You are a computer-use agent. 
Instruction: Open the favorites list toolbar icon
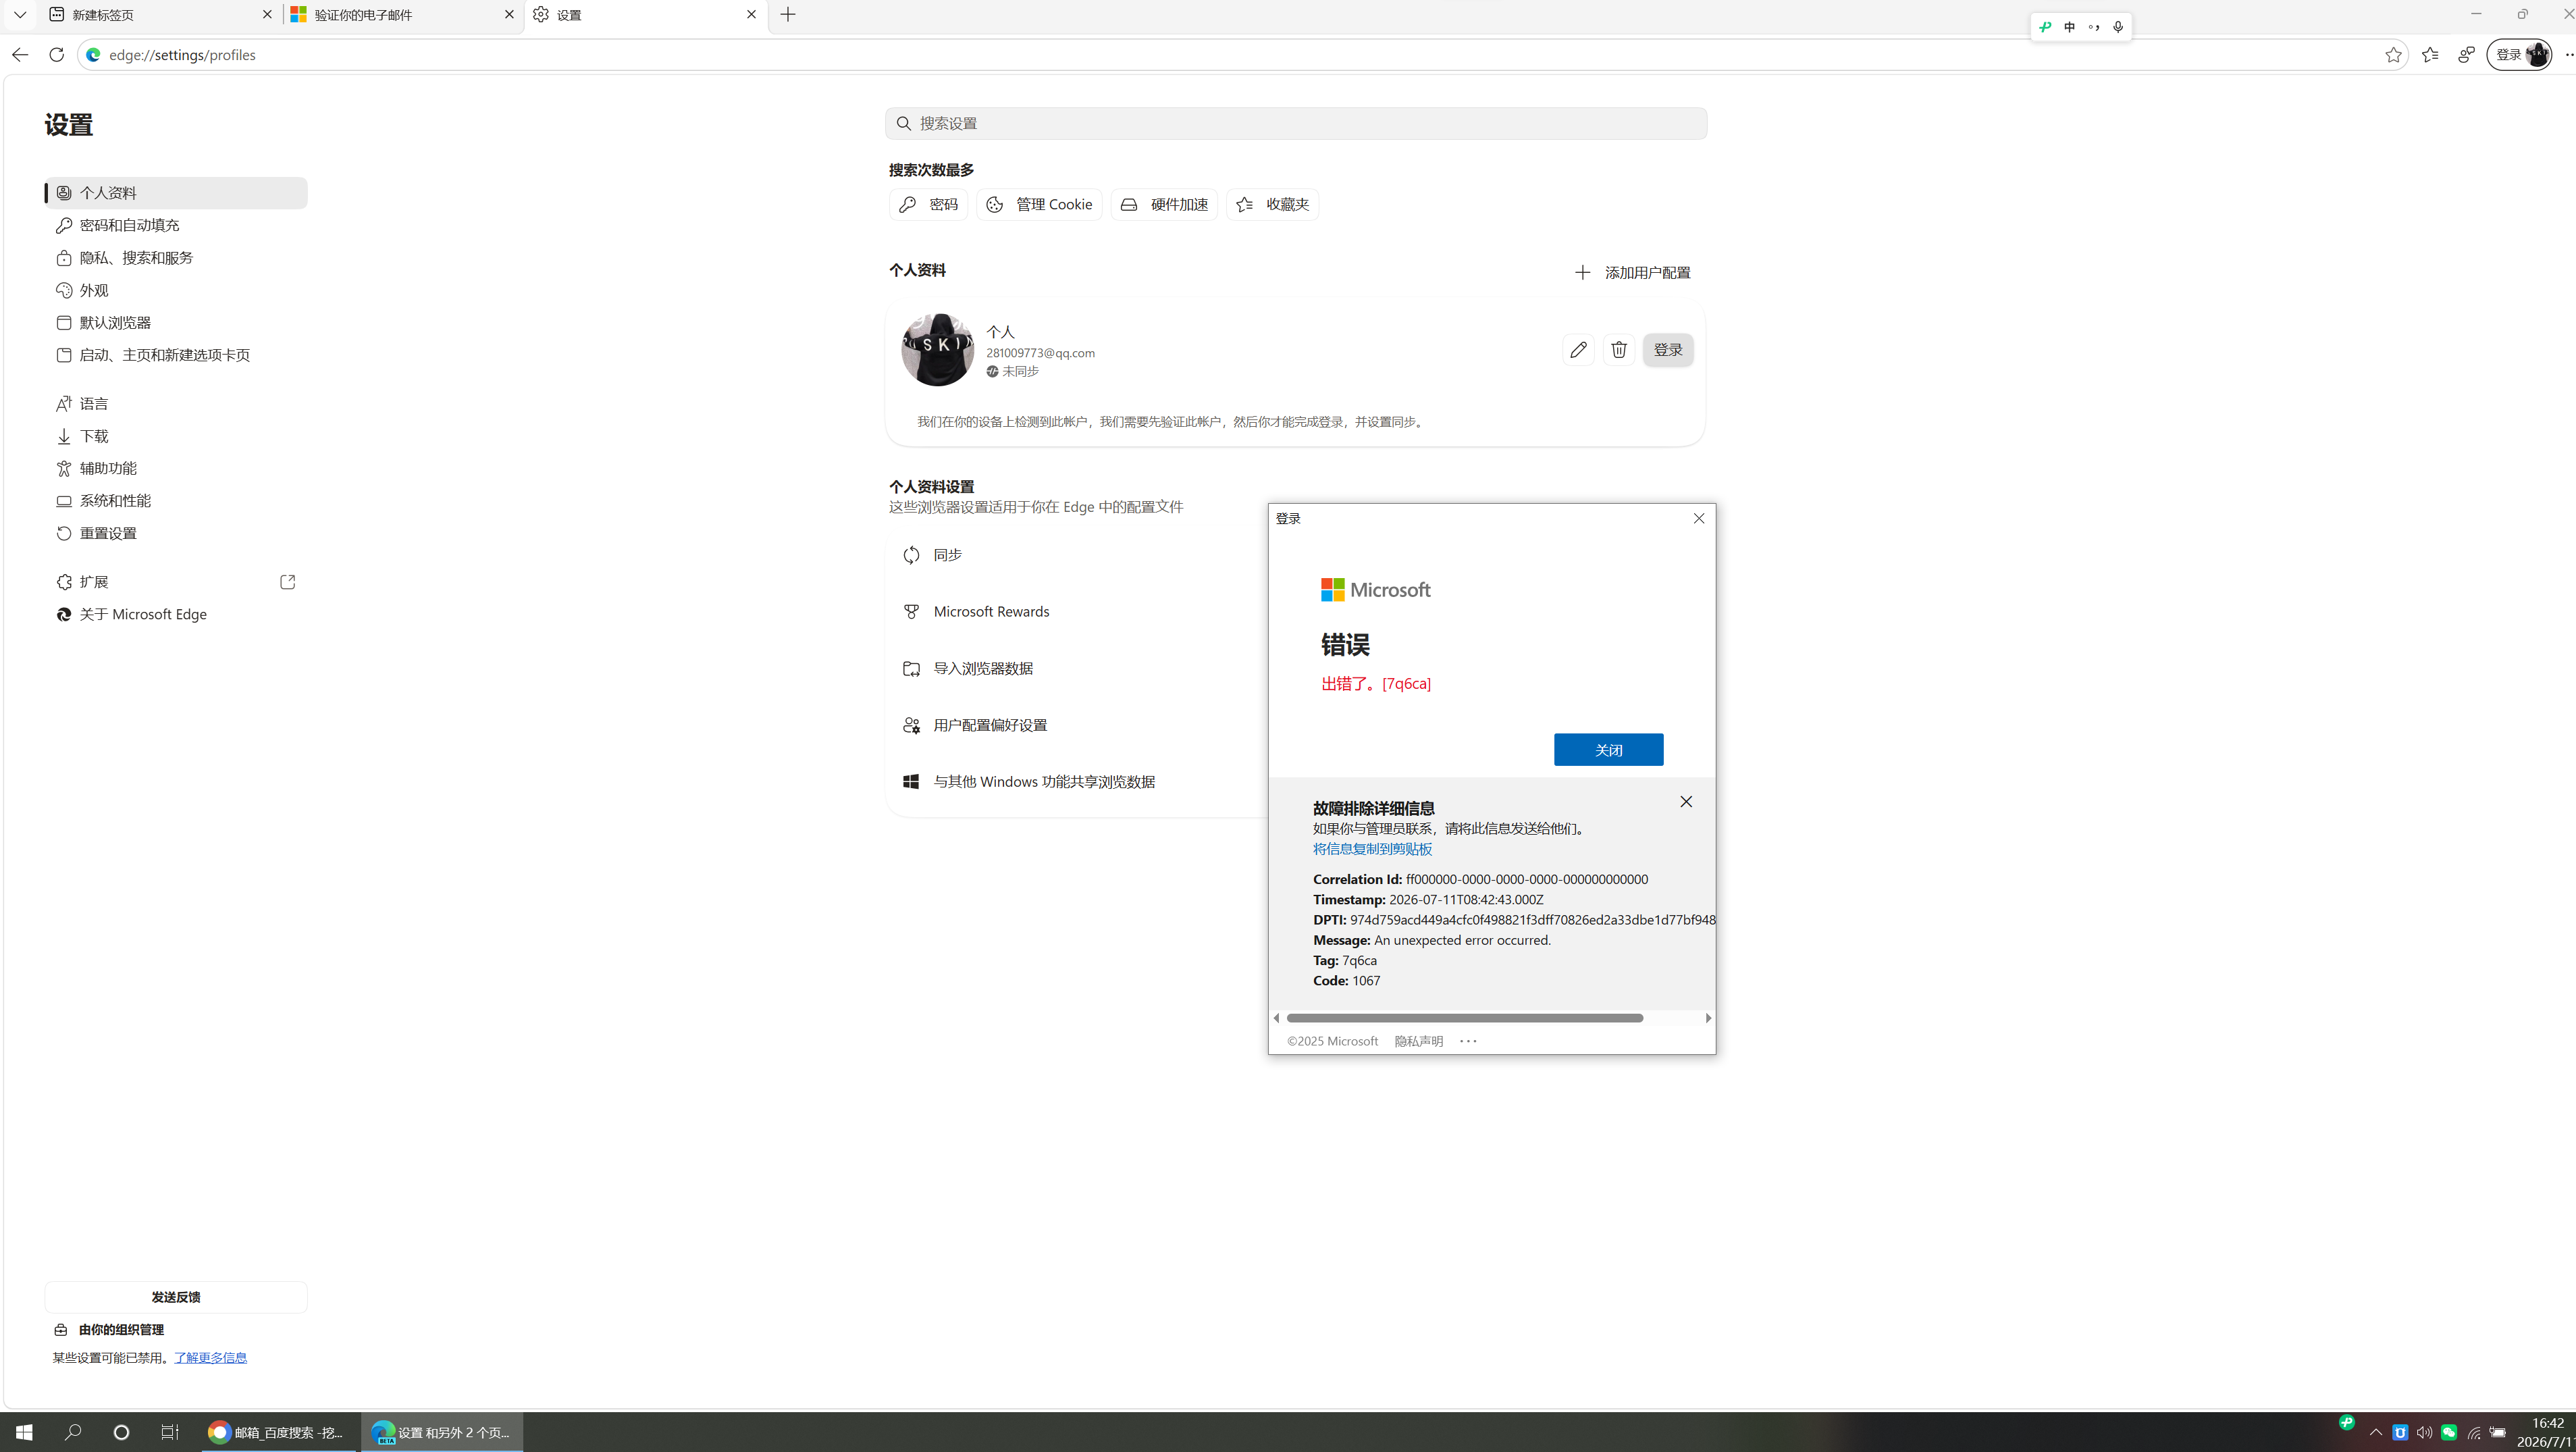(2430, 55)
